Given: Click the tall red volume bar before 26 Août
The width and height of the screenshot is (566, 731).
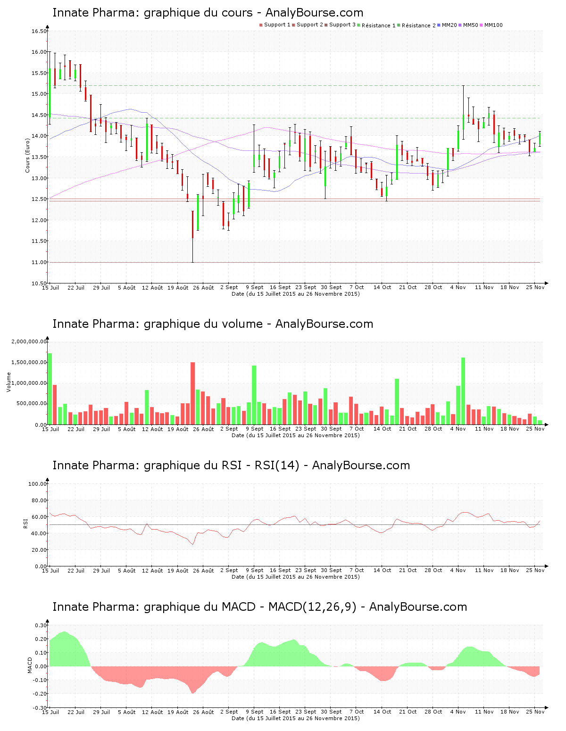Looking at the screenshot, I should click(192, 393).
